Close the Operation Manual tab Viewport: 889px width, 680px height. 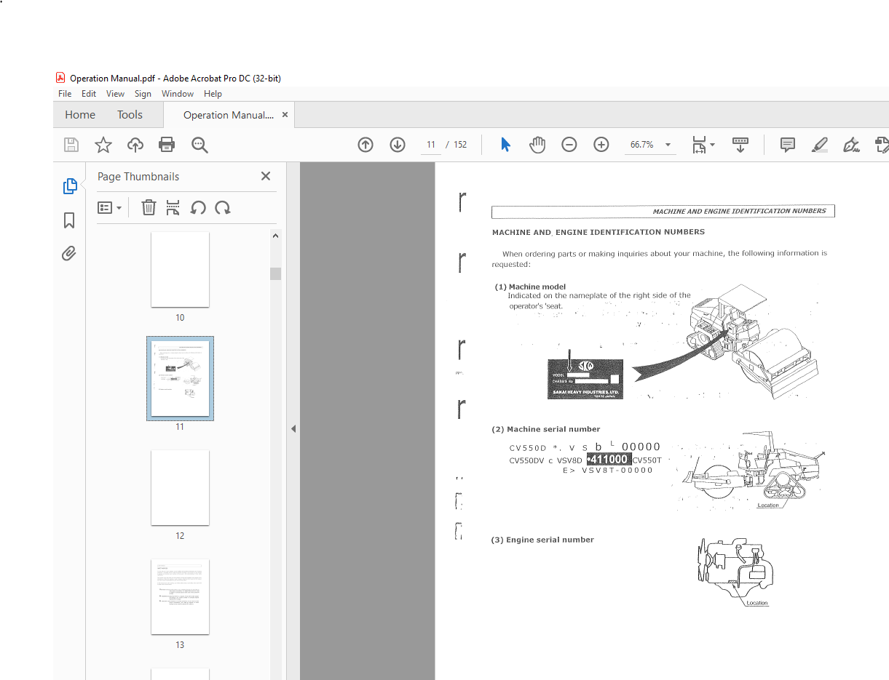coord(285,115)
